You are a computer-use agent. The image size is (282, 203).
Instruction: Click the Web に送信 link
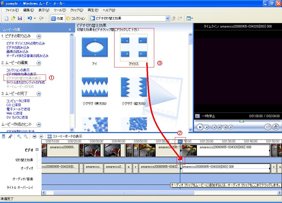tap(14, 113)
